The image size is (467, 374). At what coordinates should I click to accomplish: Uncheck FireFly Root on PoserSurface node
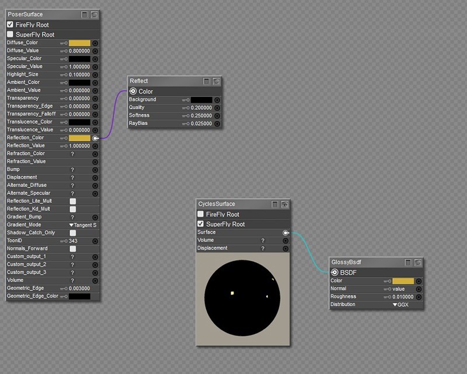tap(10, 25)
